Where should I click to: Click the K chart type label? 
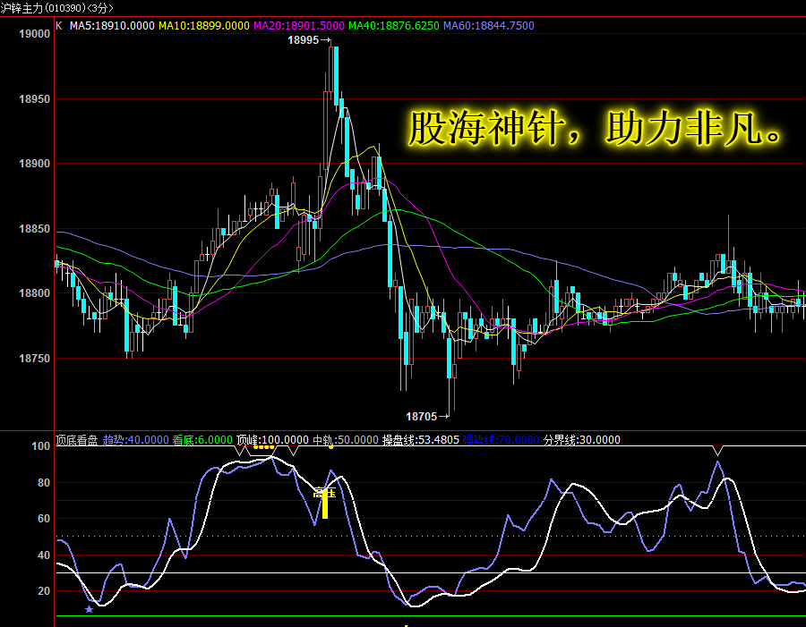58,25
